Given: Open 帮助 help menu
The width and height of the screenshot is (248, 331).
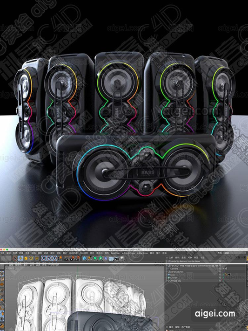Looking at the screenshot, I should coord(165,253).
